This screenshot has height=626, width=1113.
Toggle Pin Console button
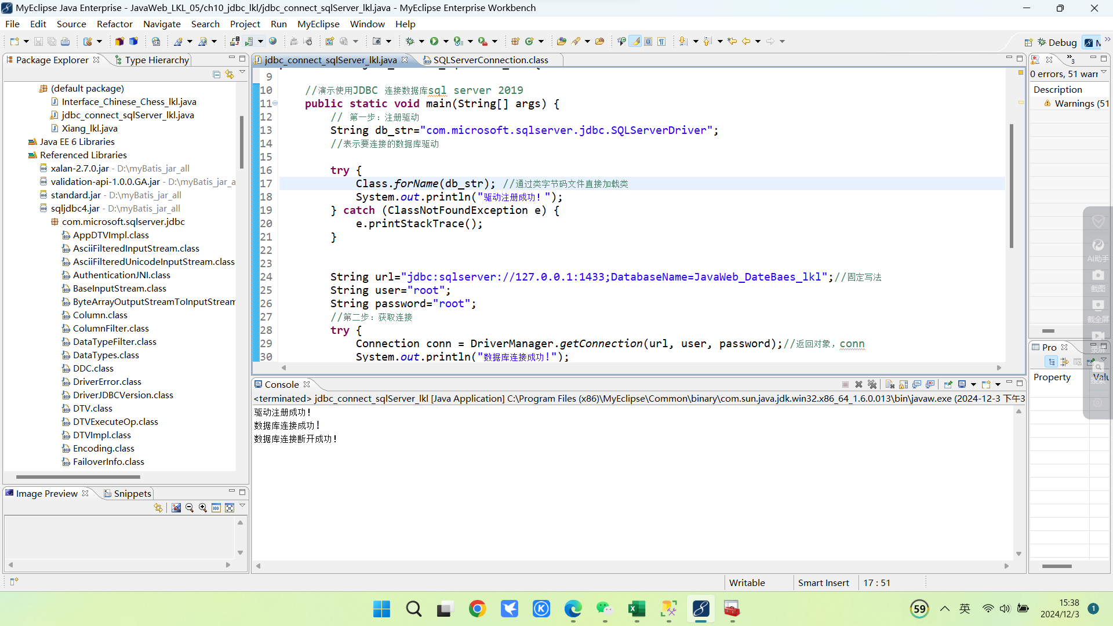click(948, 384)
